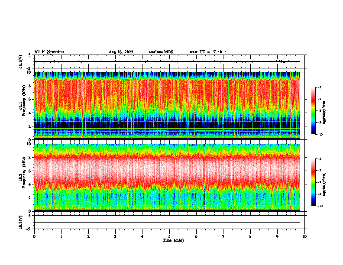Click the "-6" tick on ch.1 color bar
This screenshot has height=265, width=343.
coord(320,87)
